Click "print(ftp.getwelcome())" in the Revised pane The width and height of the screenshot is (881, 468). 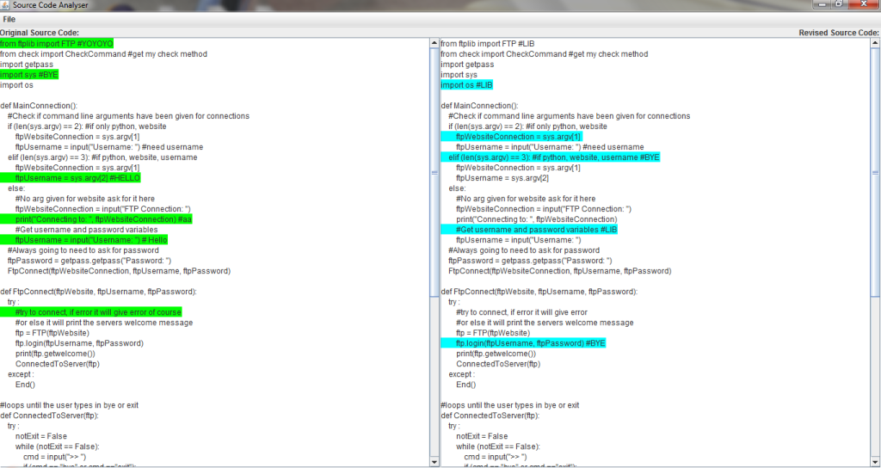coord(496,354)
